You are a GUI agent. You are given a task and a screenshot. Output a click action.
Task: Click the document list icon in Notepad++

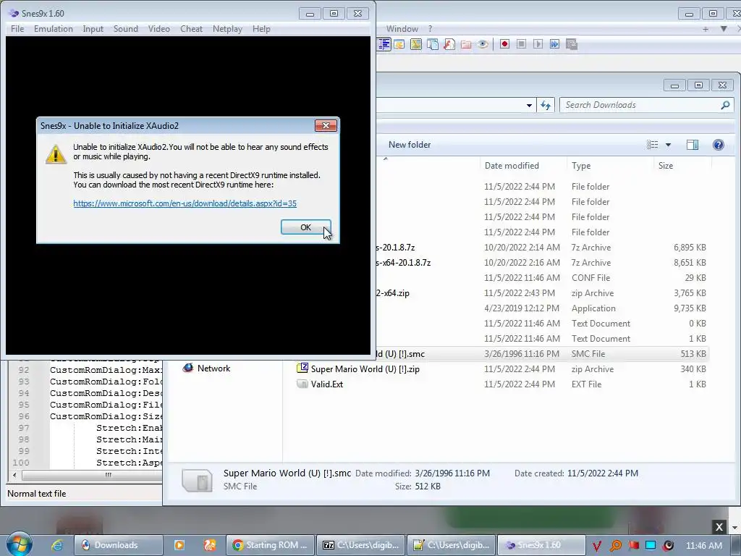pos(433,44)
